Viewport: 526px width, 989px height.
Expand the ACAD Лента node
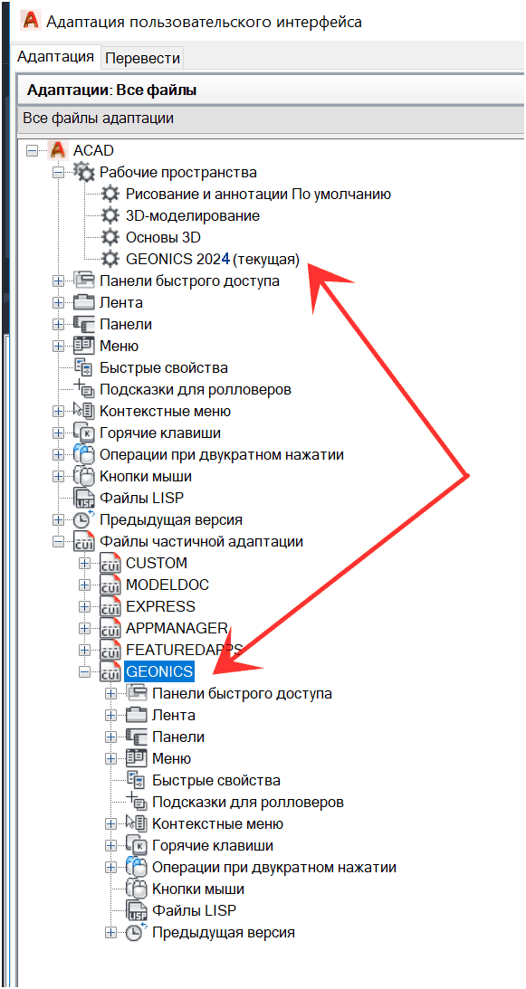(x=58, y=303)
